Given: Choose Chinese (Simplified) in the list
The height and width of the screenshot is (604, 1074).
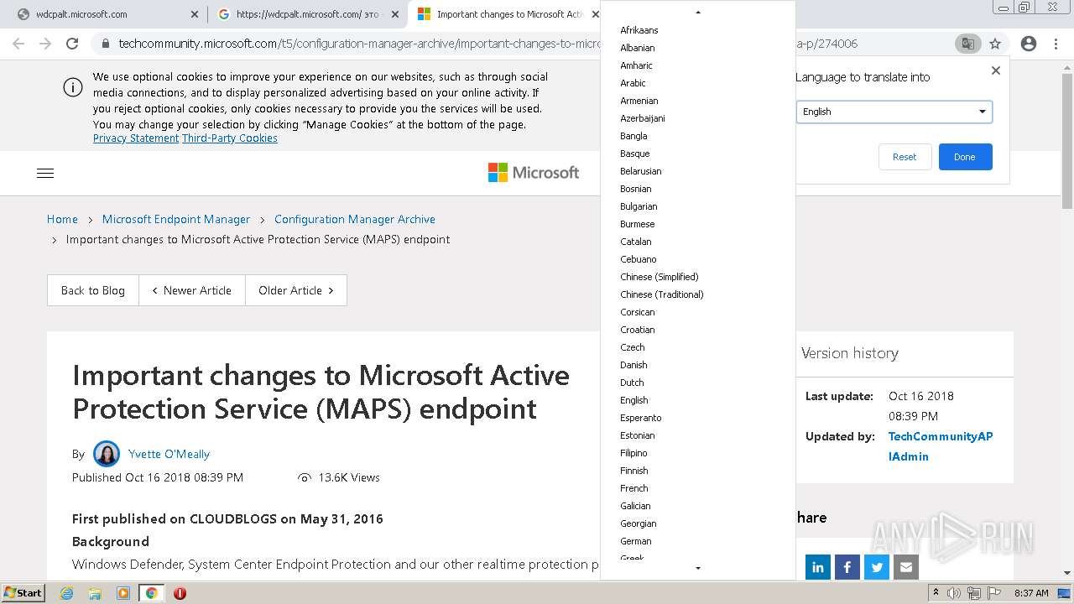Looking at the screenshot, I should point(660,277).
